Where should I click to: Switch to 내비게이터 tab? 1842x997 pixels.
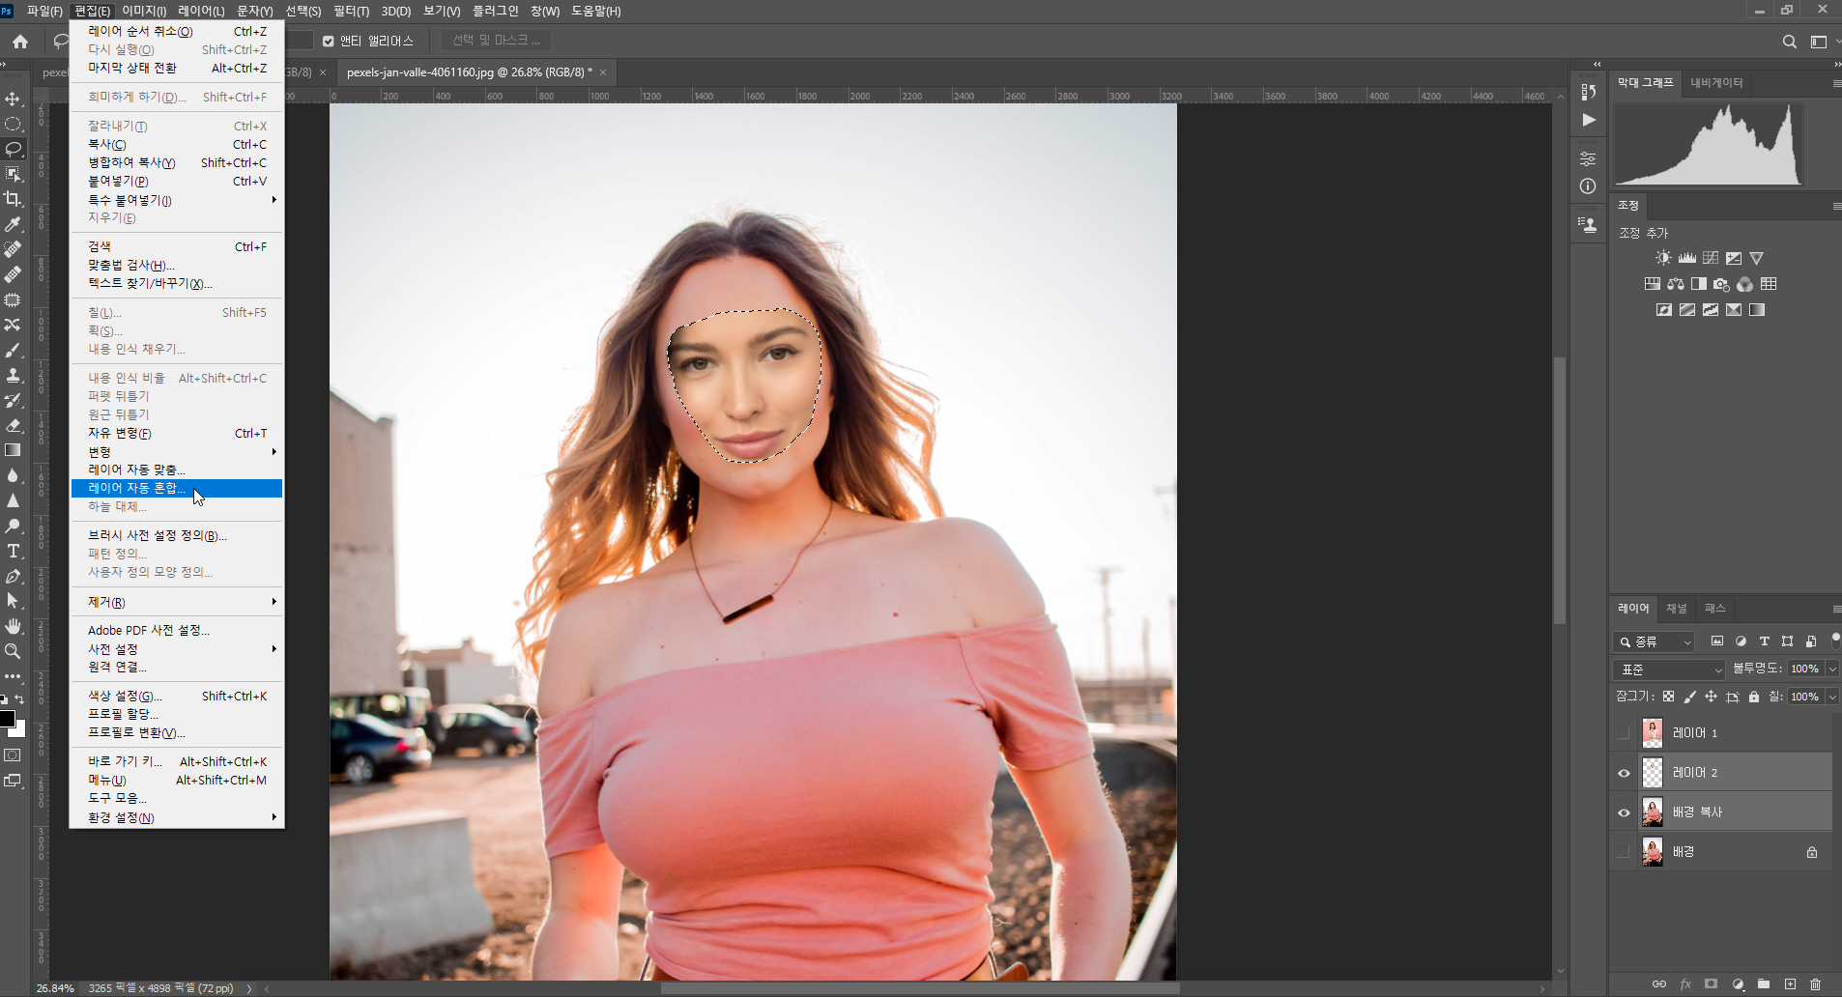click(x=1716, y=83)
